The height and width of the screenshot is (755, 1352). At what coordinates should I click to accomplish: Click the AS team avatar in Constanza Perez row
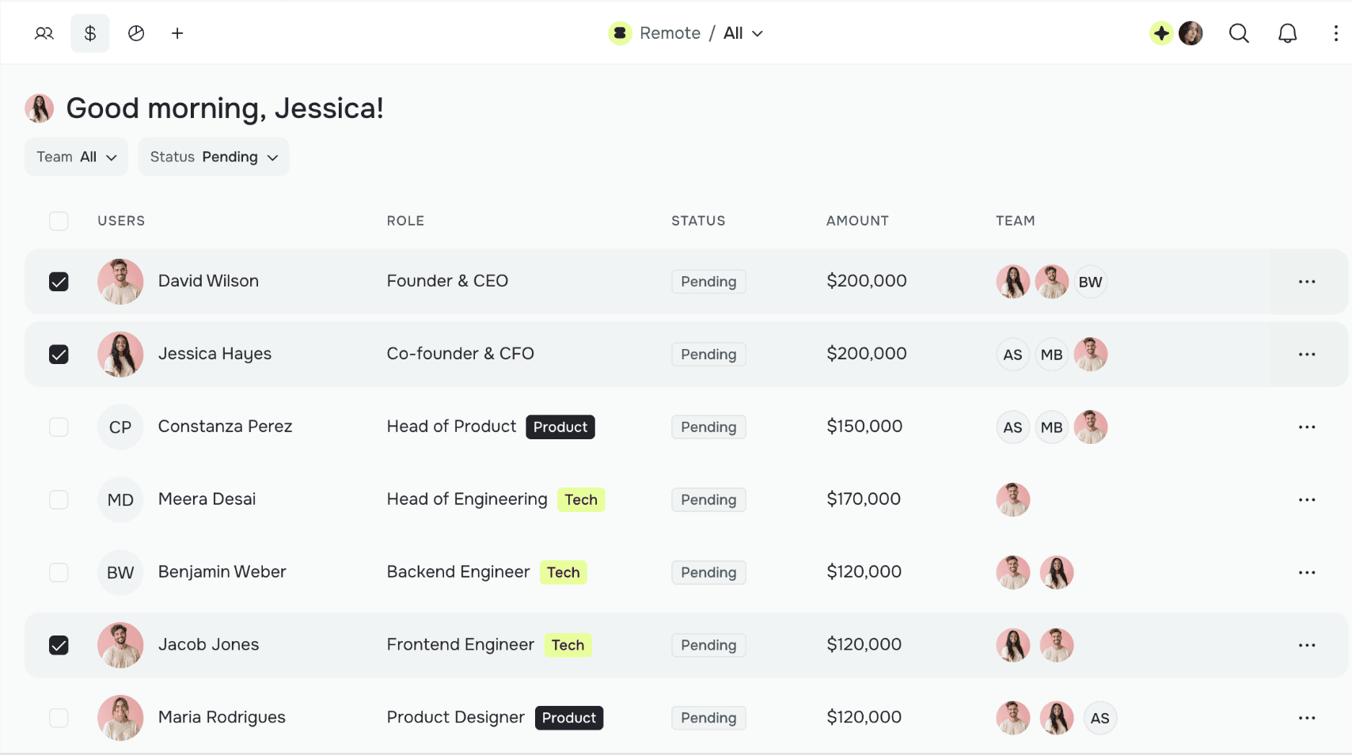pos(1012,427)
